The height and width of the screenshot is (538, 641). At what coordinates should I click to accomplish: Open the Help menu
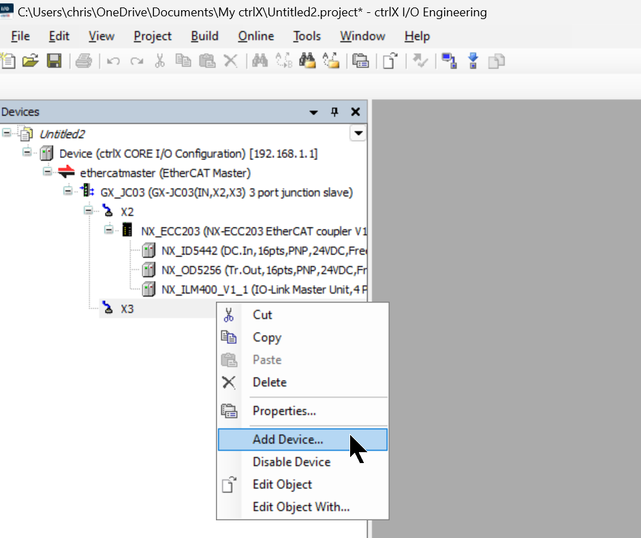tap(418, 36)
